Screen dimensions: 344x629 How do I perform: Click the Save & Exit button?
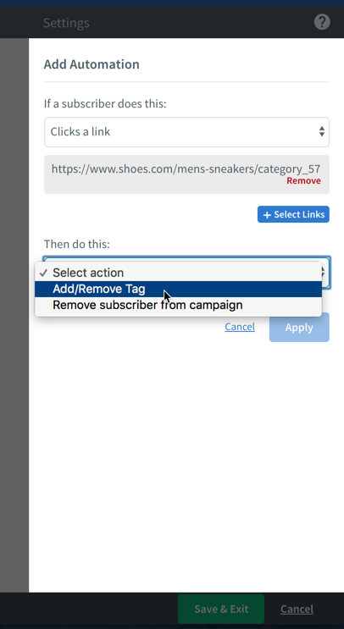coord(221,609)
